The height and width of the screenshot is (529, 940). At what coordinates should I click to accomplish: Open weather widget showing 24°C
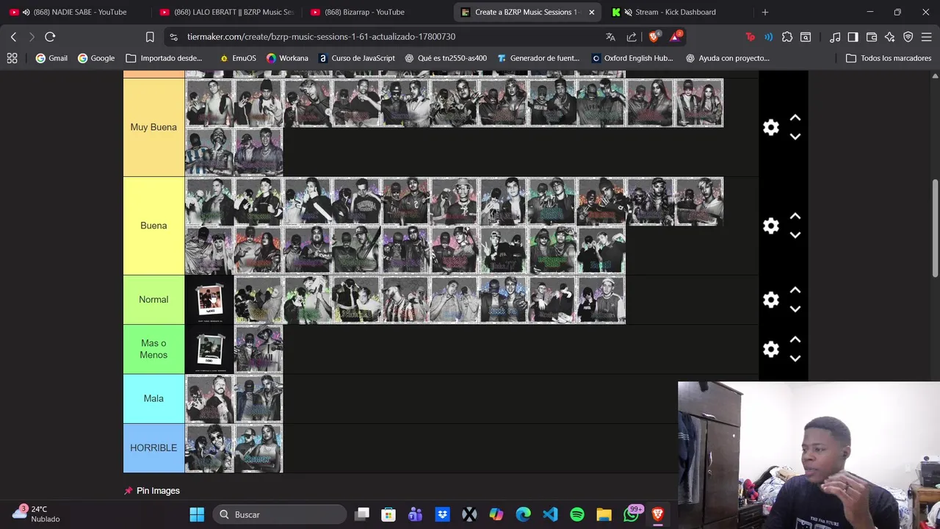[x=35, y=514]
